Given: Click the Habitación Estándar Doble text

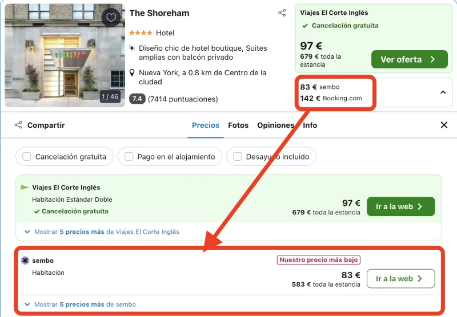Looking at the screenshot, I should (x=72, y=200).
